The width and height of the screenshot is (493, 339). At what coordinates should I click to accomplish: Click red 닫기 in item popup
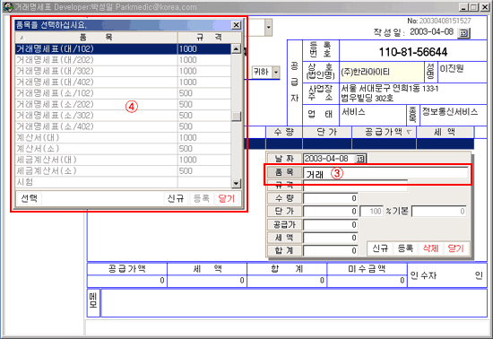pos(227,198)
